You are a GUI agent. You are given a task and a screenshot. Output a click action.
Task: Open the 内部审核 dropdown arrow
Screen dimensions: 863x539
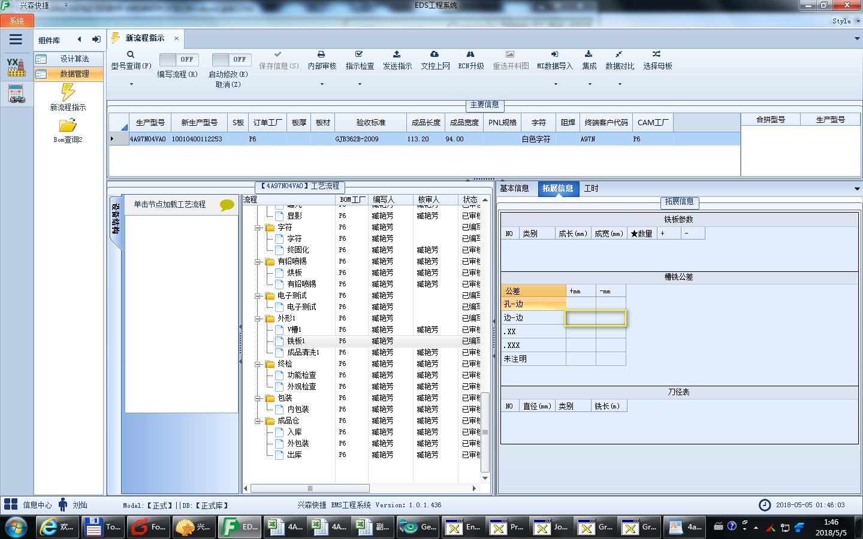pos(322,84)
